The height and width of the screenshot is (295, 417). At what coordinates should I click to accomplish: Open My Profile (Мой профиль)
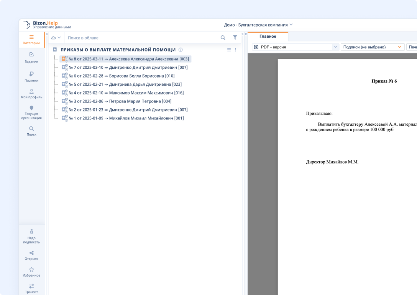pos(31,93)
